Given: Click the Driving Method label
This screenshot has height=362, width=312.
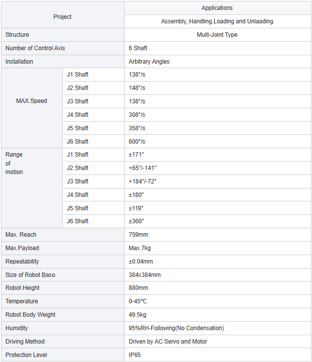Looking at the screenshot, I should point(25,342).
